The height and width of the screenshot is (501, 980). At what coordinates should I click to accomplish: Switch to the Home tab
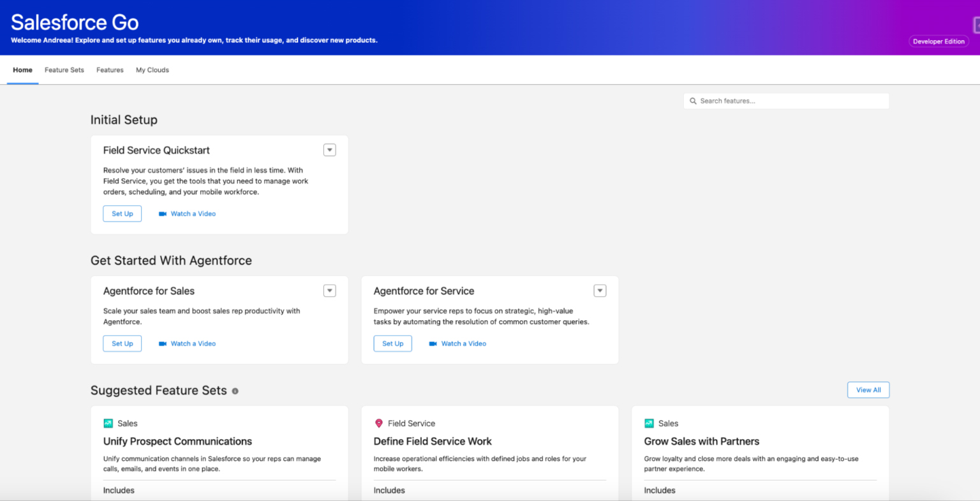tap(22, 70)
